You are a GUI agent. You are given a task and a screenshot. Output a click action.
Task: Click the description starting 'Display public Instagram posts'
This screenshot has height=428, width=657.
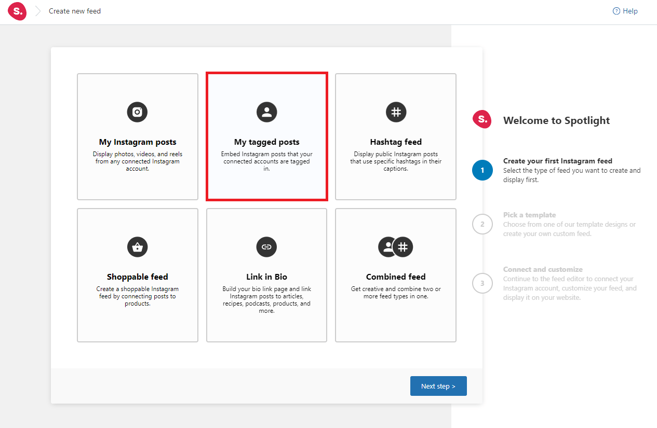[x=396, y=161]
